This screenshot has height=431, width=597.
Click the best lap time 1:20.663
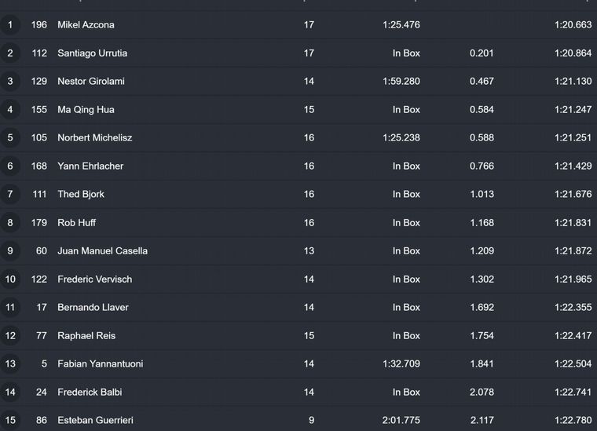(573, 25)
